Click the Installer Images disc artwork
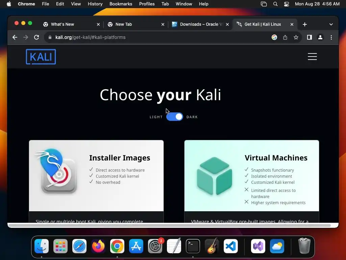 coord(56,171)
